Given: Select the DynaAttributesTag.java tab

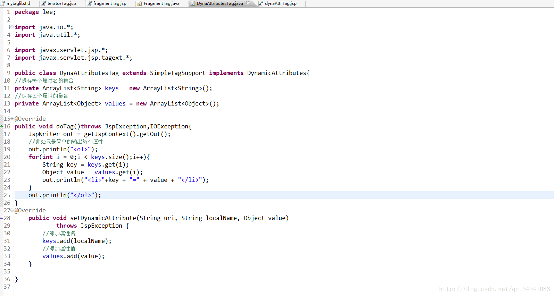Looking at the screenshot, I should pos(220,3).
